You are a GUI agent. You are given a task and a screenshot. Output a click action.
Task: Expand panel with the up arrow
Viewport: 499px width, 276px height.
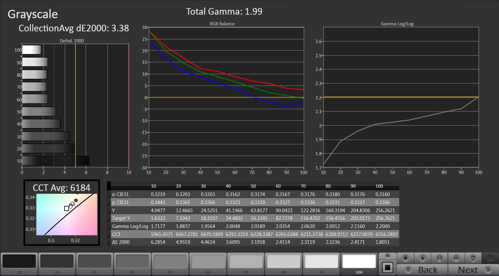388,256
